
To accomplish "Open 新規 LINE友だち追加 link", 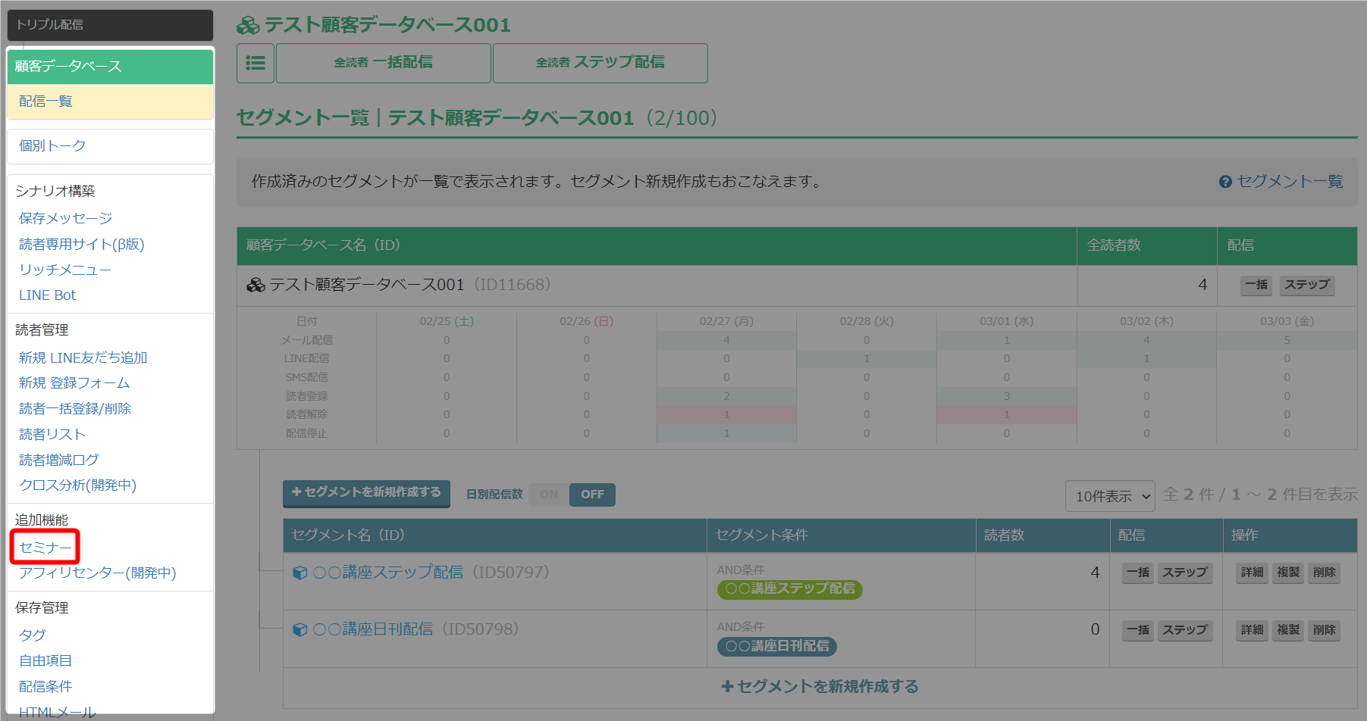I will point(83,357).
